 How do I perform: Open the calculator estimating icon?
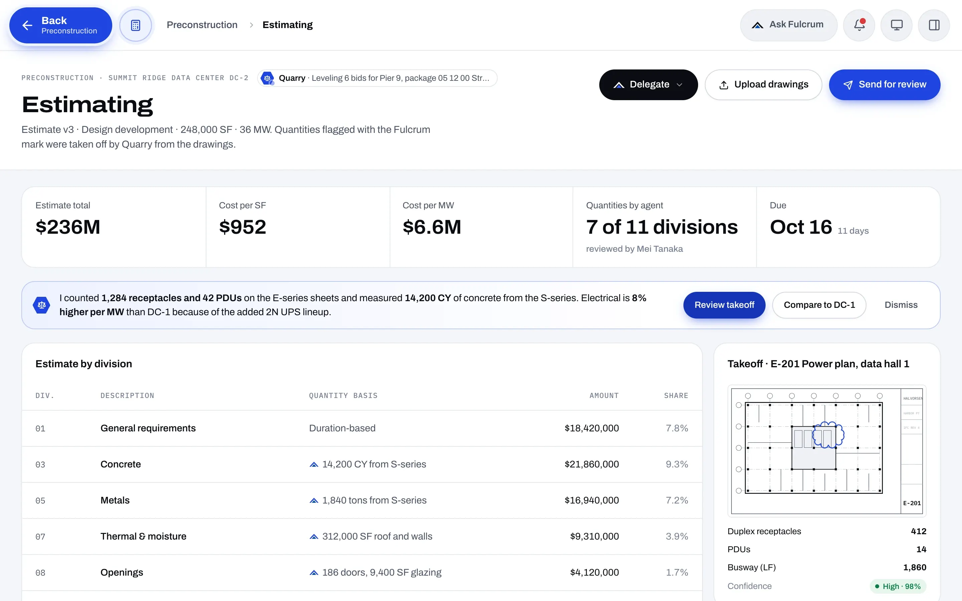(x=136, y=25)
